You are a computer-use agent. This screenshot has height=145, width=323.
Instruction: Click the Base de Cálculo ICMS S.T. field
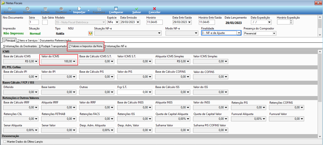(x=97, y=61)
